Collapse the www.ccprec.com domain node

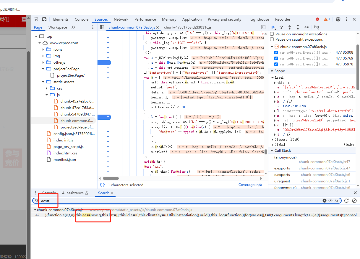[40, 43]
